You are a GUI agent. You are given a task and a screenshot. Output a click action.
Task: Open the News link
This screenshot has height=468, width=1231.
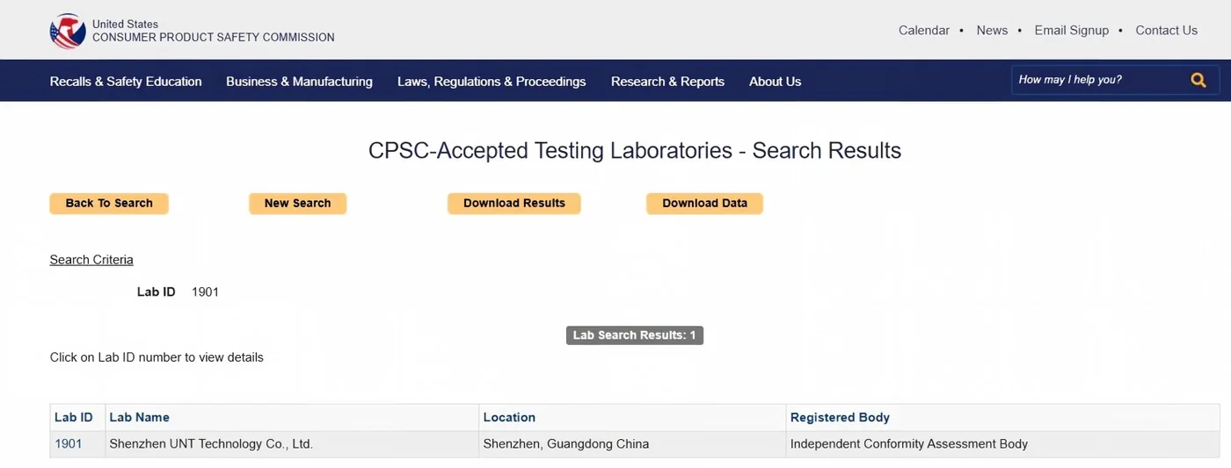992,30
